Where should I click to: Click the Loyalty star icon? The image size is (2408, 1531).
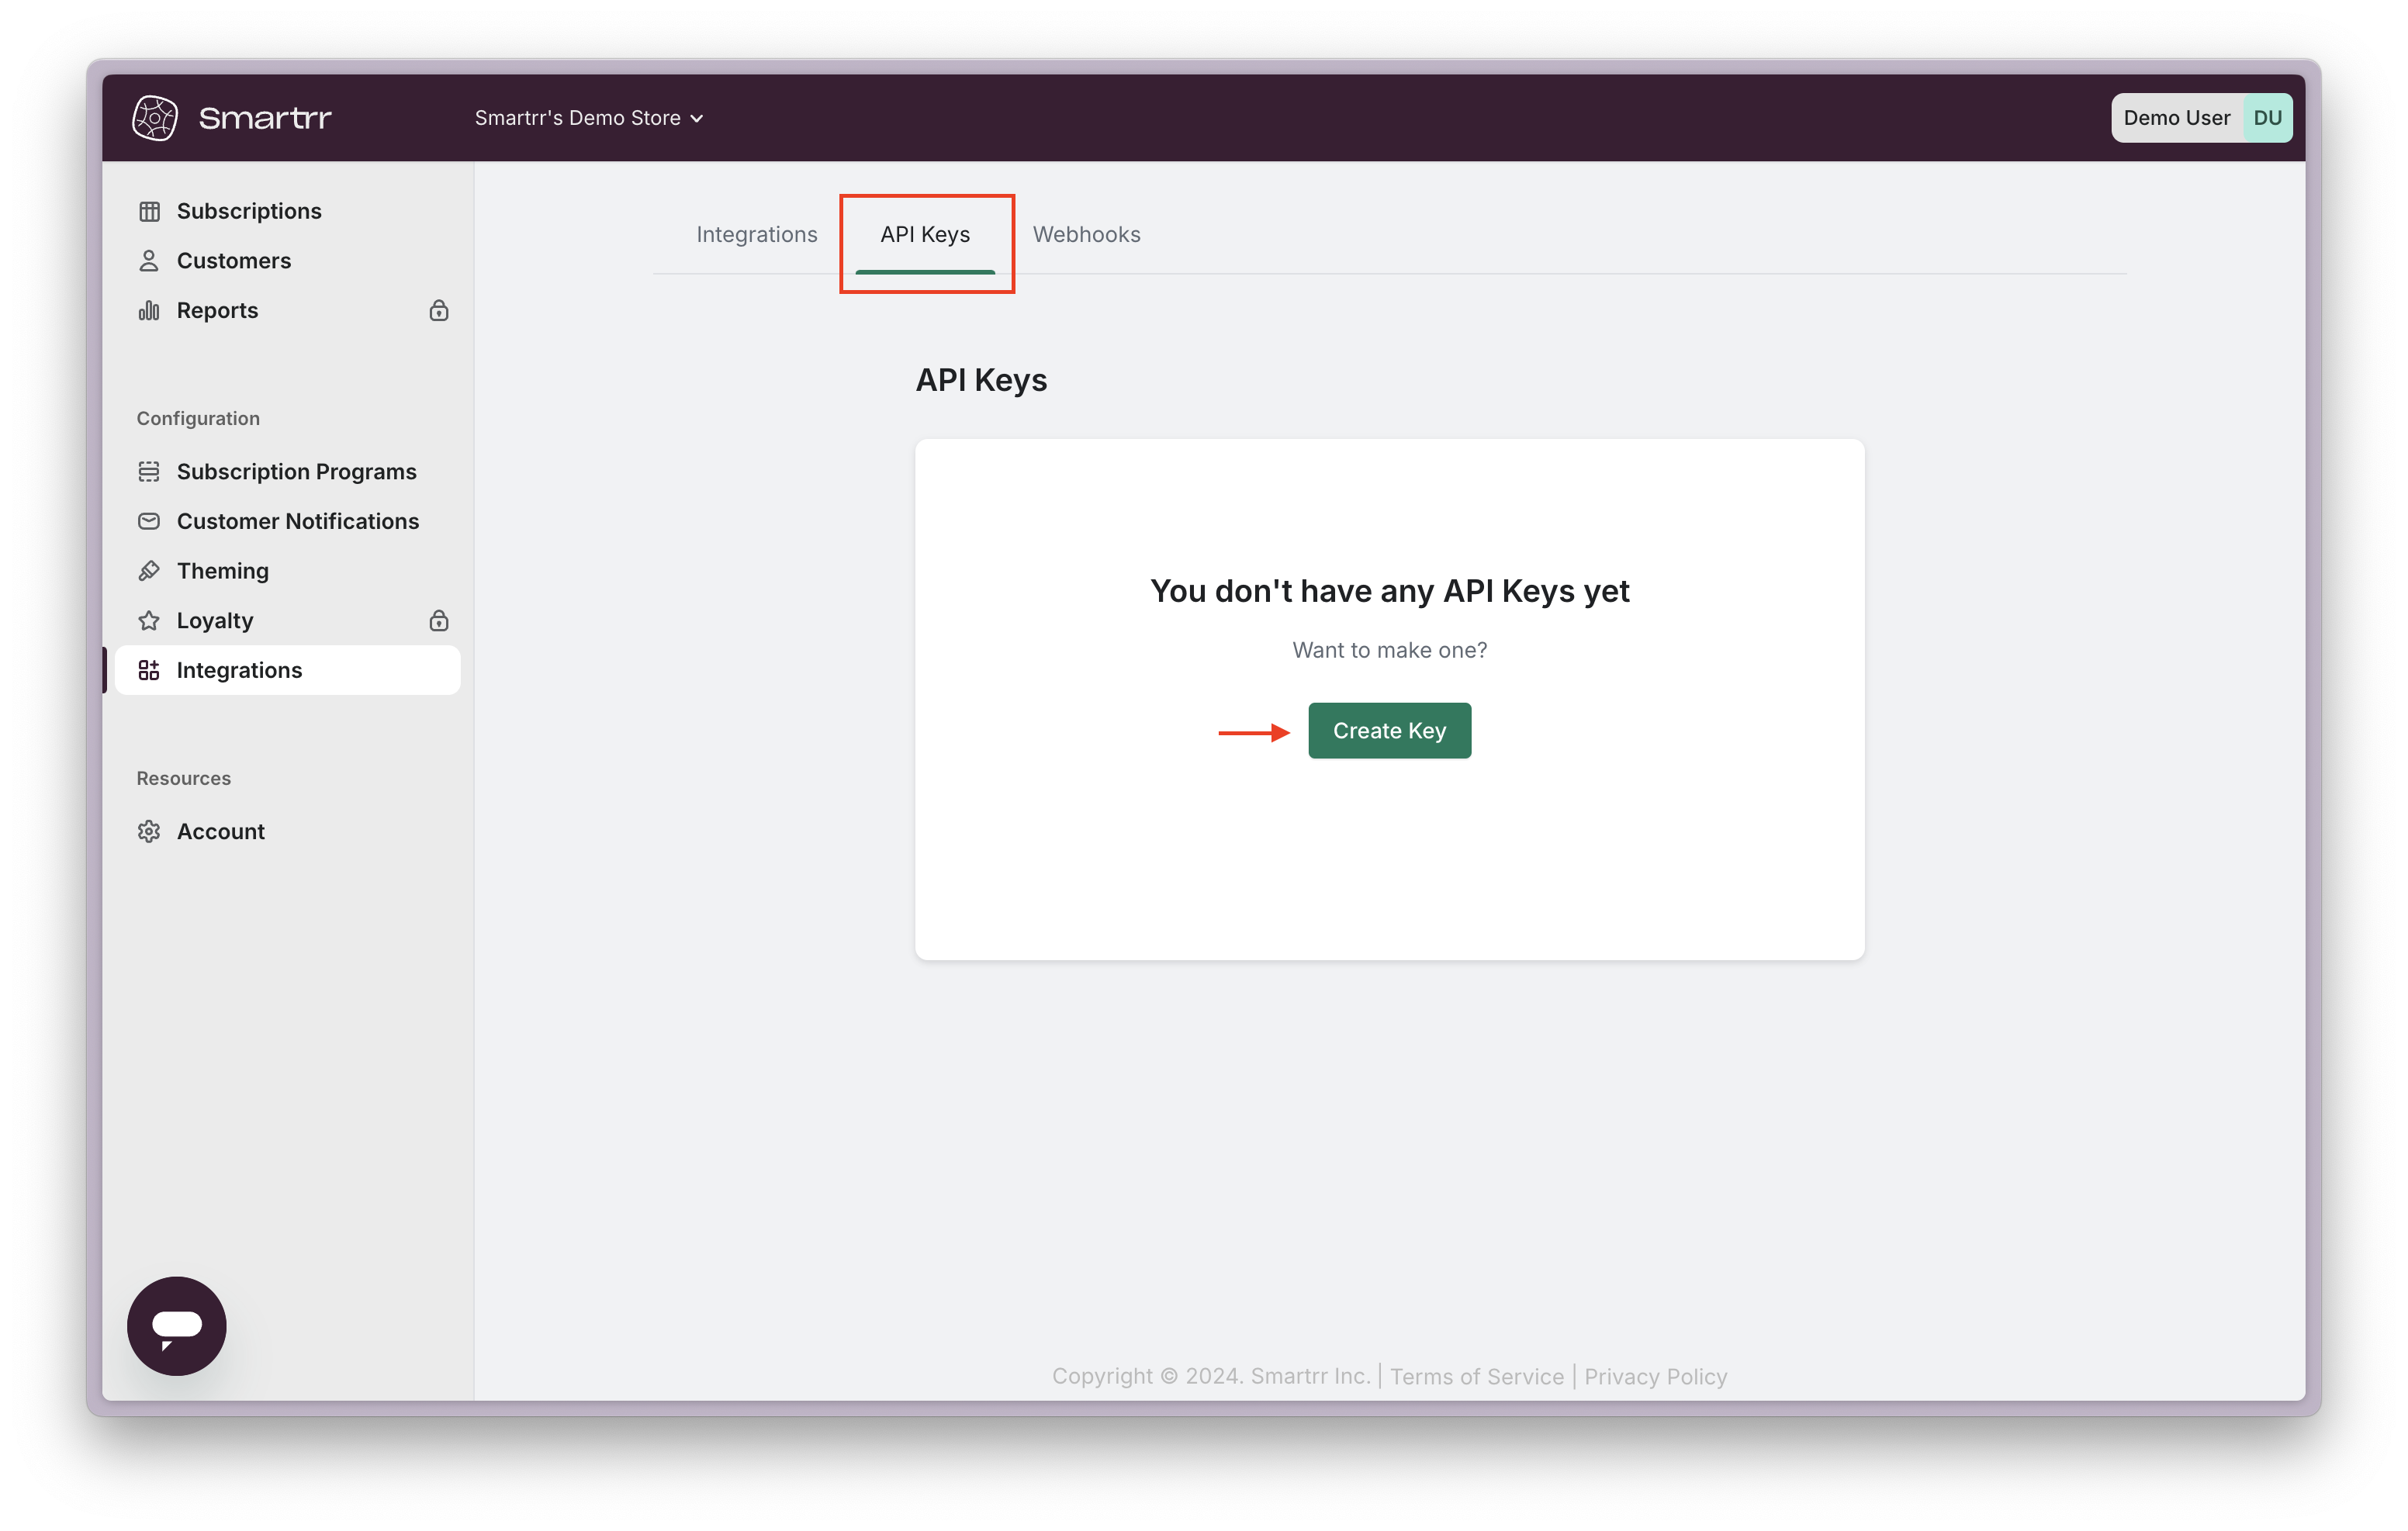pyautogui.click(x=149, y=621)
